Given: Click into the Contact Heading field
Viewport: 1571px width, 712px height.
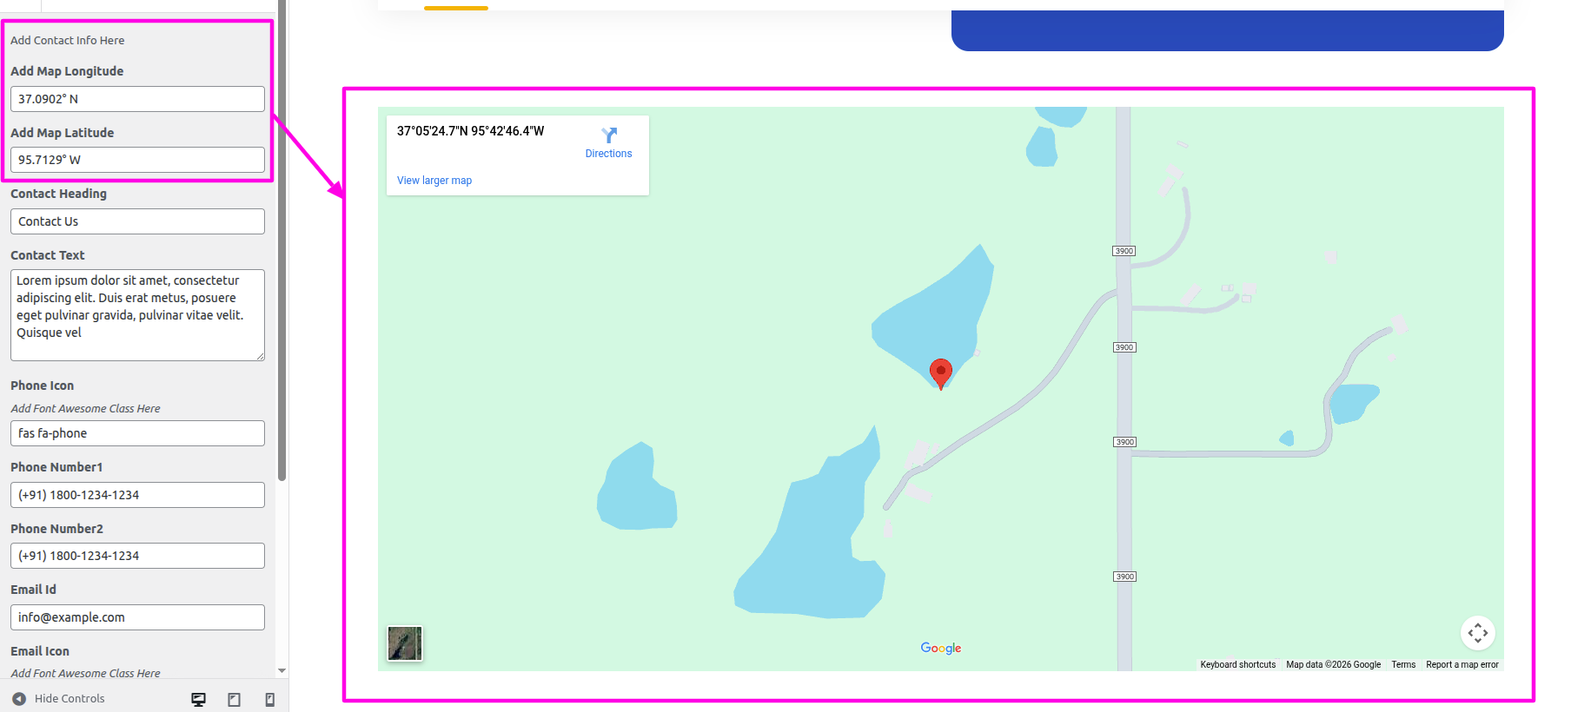Looking at the screenshot, I should pos(137,221).
